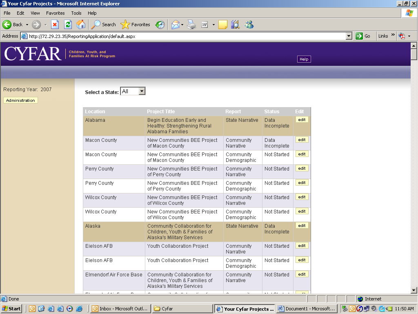Open the History panel

160,25
